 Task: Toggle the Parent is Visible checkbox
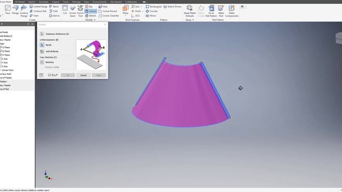tap(43, 67)
